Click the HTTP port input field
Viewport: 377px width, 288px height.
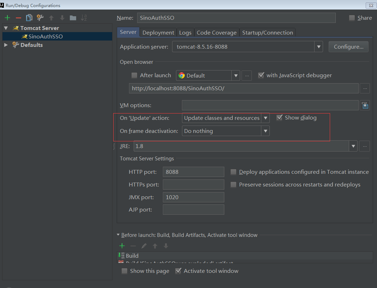click(193, 172)
